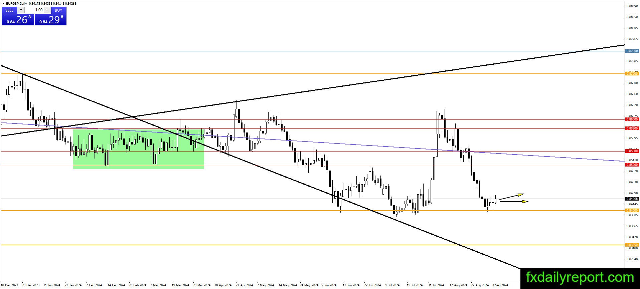This screenshot has height=289, width=640.
Task: Click the 3 Sep 2024 date label
Action: tap(500, 285)
